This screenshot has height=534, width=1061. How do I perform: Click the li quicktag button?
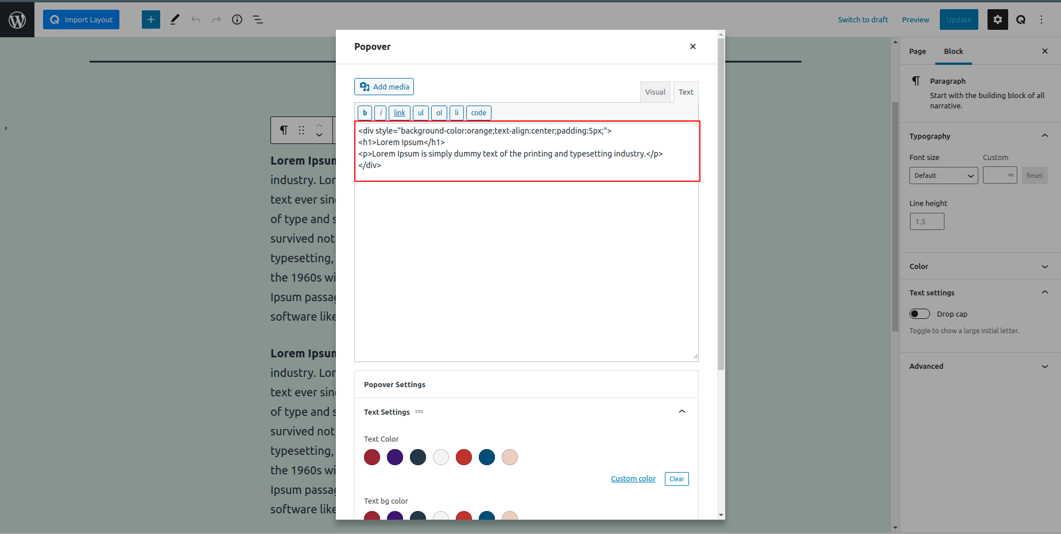click(x=457, y=113)
